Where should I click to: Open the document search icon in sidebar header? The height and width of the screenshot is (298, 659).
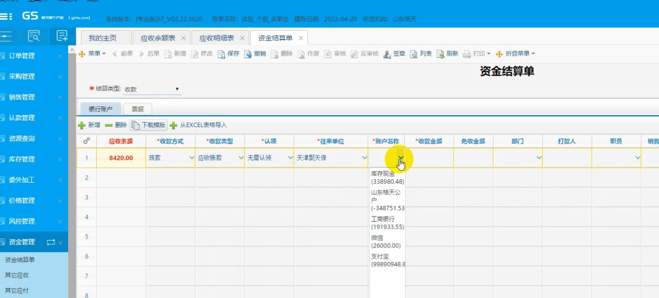click(x=34, y=36)
